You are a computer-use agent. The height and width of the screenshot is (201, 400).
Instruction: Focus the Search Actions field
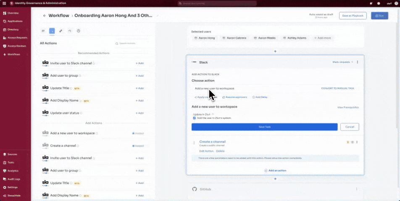click(131, 44)
